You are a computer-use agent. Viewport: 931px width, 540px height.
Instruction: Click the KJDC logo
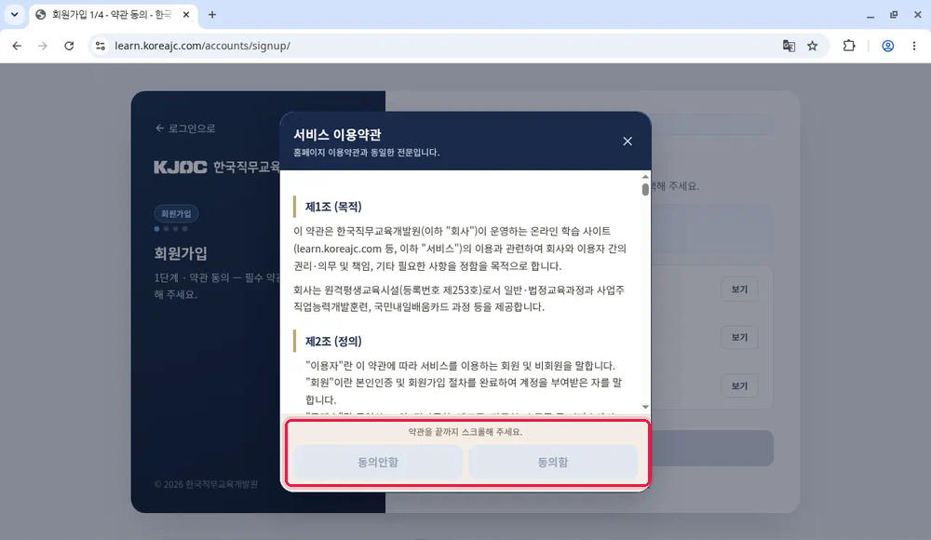coord(181,168)
